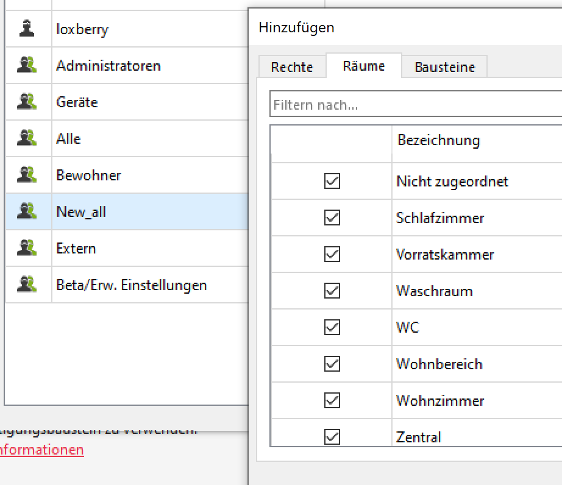Click the New_all group icon
The image size is (562, 485).
pos(27,211)
